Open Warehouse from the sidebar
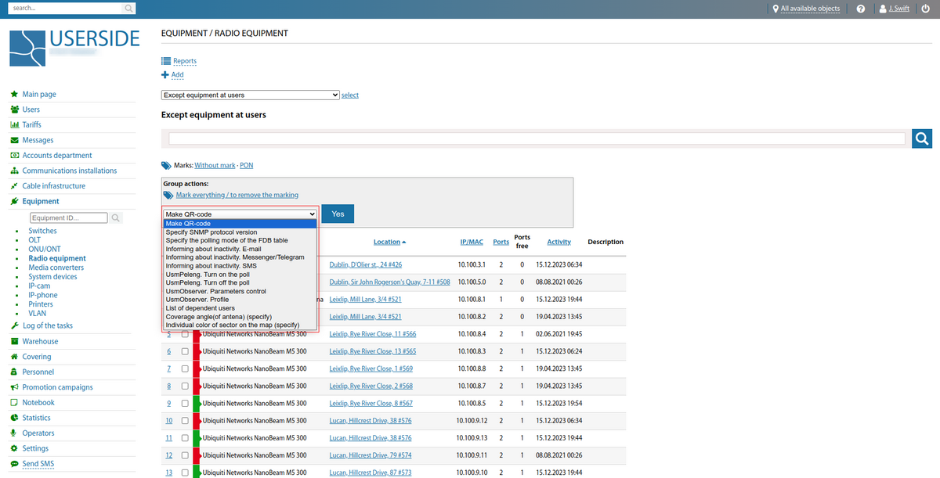The image size is (940, 478). pos(40,341)
